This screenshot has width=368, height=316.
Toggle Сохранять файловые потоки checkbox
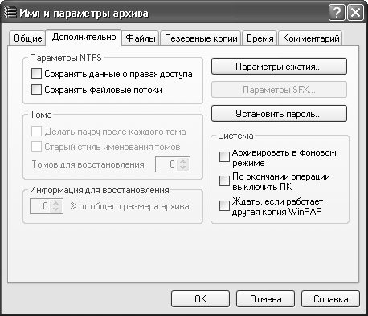click(x=36, y=90)
